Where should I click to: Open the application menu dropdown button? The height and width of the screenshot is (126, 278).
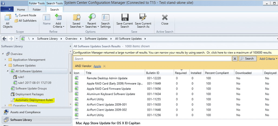click(x=7, y=9)
